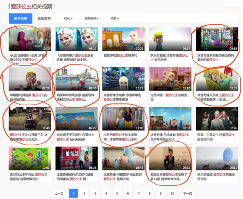Click title 小丑把爱莎公主的头发剪掉
The image size is (243, 199).
point(121,137)
